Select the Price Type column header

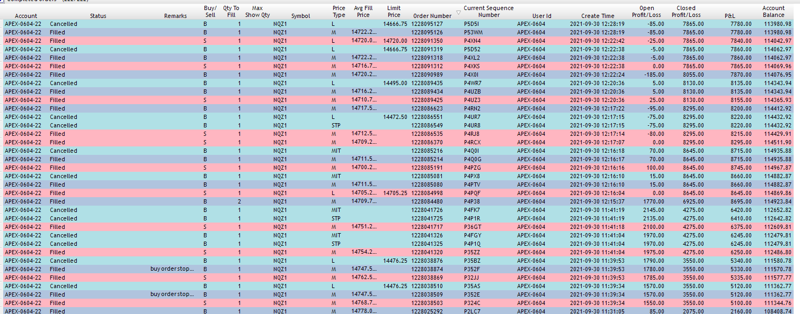(339, 12)
